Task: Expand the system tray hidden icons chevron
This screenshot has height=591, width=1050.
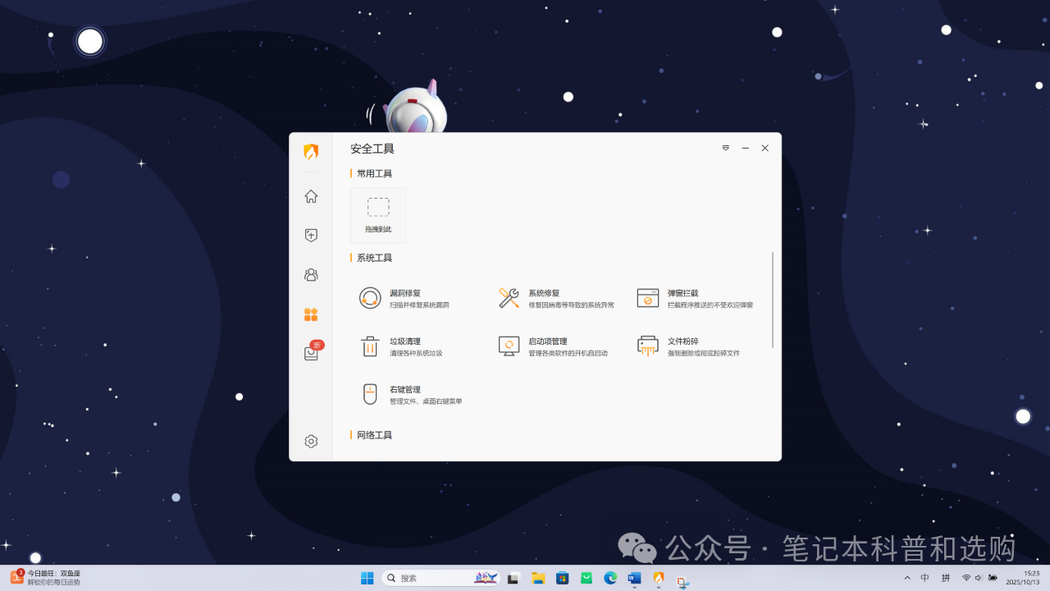Action: 906,578
